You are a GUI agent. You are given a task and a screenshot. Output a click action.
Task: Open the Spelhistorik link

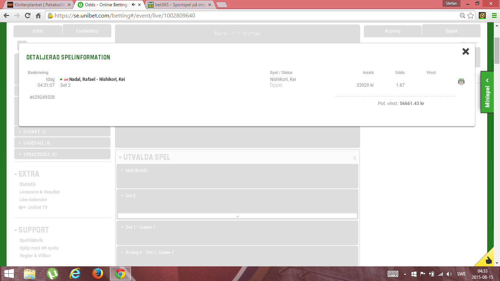(31, 240)
